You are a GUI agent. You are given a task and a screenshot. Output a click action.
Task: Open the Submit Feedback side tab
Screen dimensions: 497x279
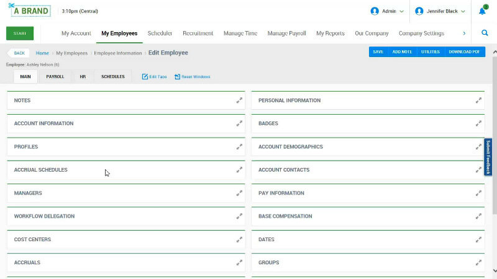pyautogui.click(x=488, y=157)
